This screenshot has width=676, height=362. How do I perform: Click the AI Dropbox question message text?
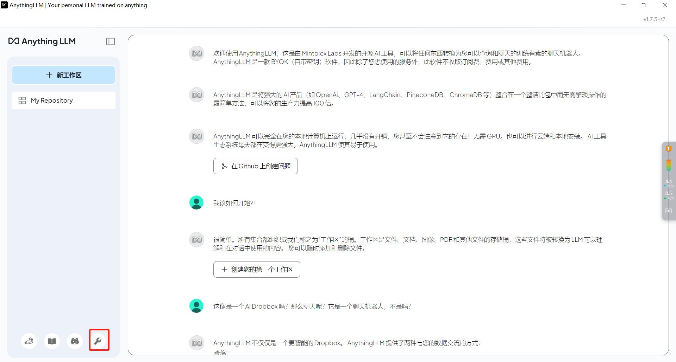(312, 306)
